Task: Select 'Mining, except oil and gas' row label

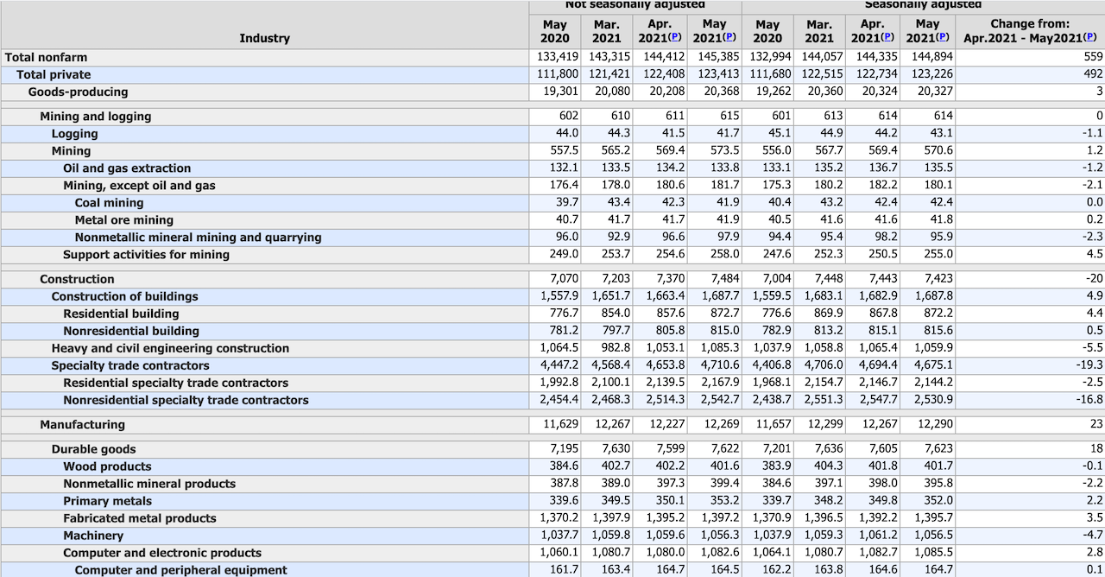Action: pyautogui.click(x=139, y=185)
